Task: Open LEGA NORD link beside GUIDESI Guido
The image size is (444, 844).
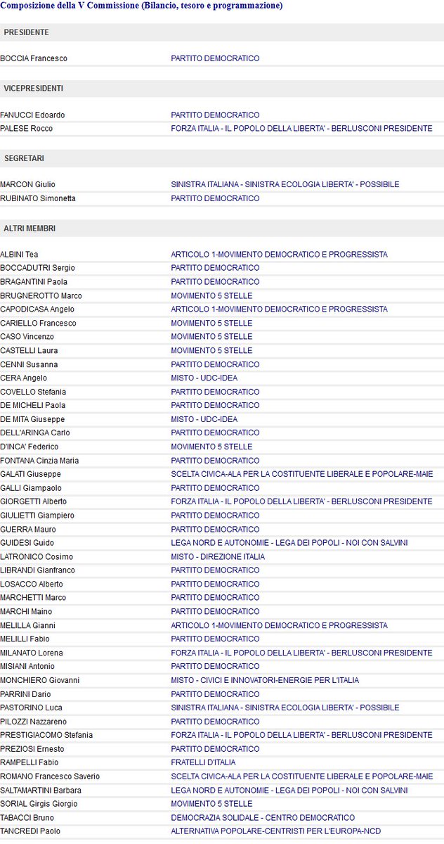Action: [x=289, y=543]
